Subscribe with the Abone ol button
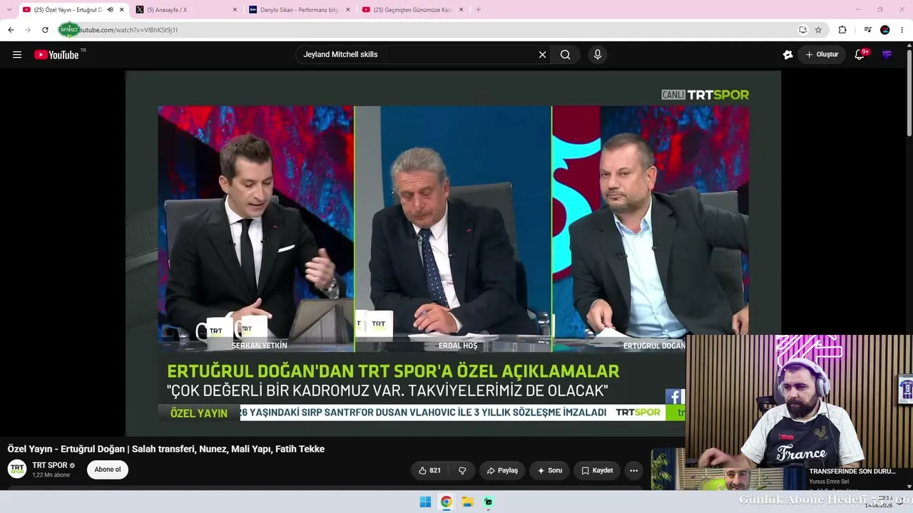The height and width of the screenshot is (513, 913). coord(108,470)
